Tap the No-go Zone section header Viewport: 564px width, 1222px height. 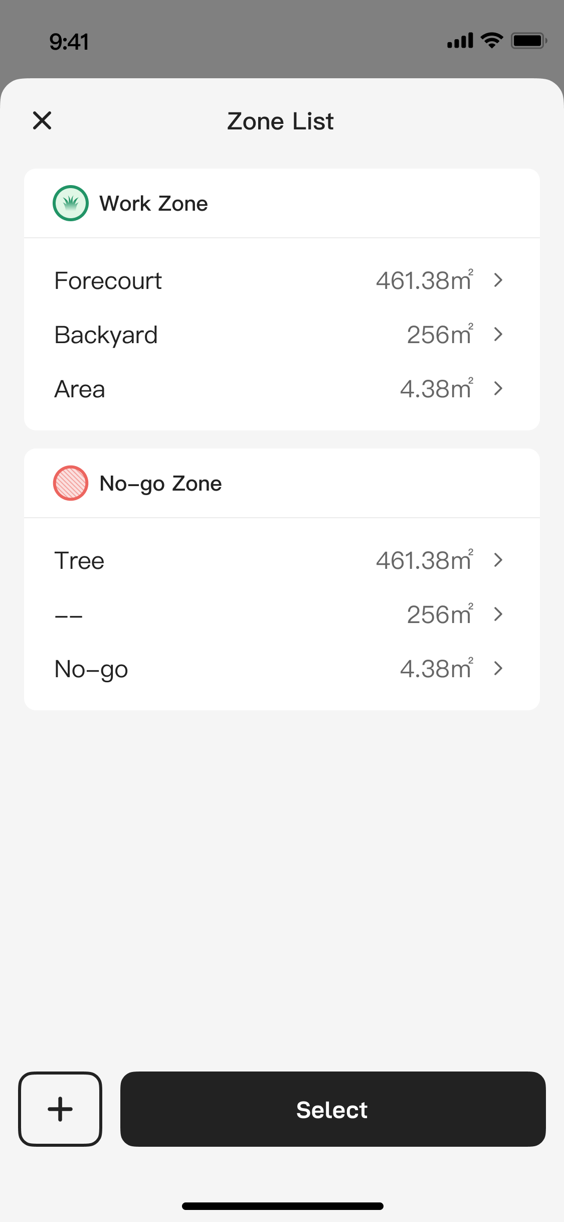click(160, 484)
